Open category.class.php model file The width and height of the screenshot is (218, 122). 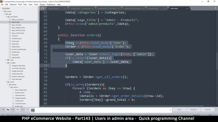point(18,65)
